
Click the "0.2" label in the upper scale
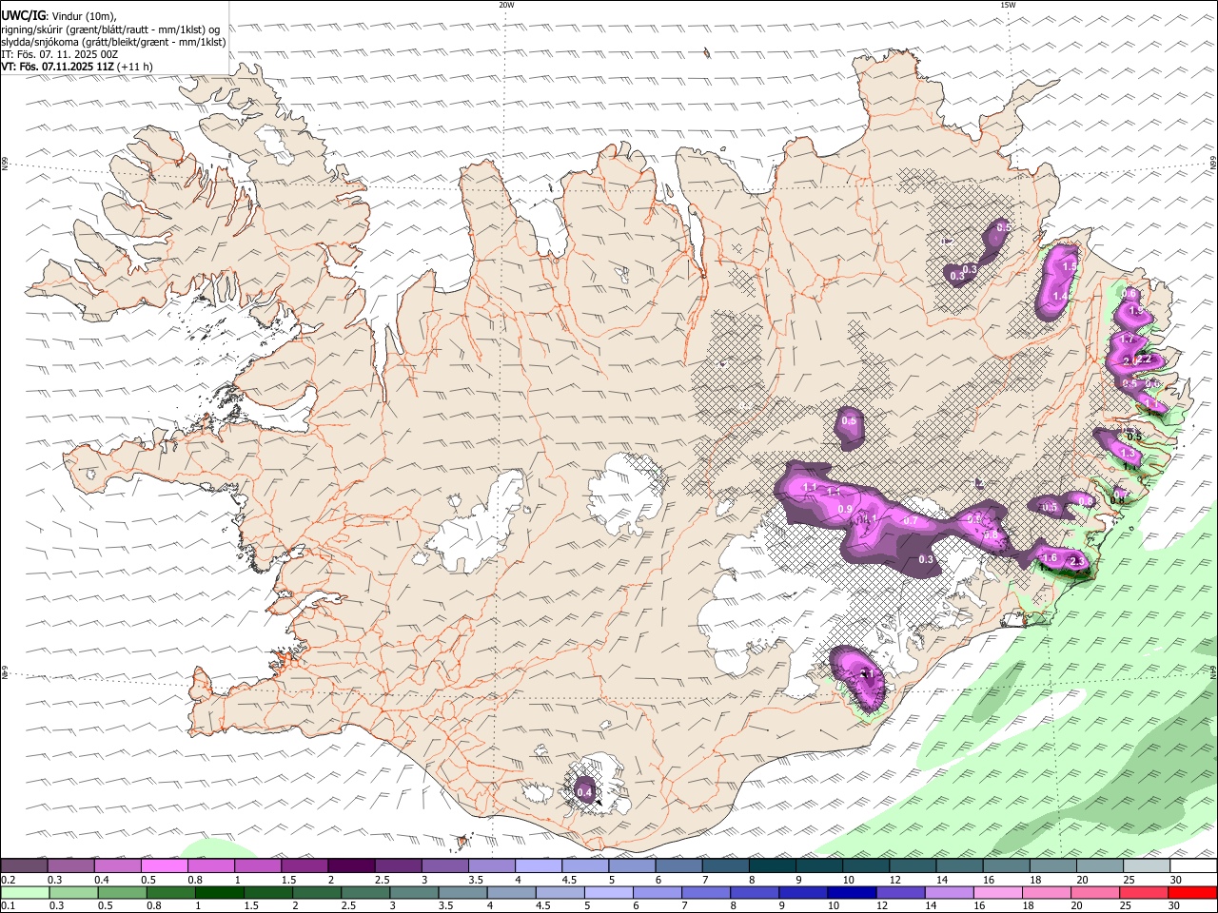pyautogui.click(x=9, y=881)
